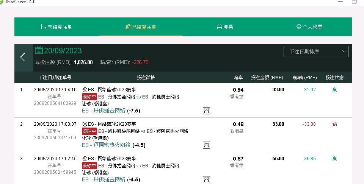The image size is (364, 184).
Task: Click basketball icon in bet row 2
Action: click(85, 124)
